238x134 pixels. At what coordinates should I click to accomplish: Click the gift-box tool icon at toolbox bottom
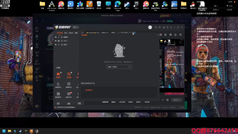[x=79, y=104]
